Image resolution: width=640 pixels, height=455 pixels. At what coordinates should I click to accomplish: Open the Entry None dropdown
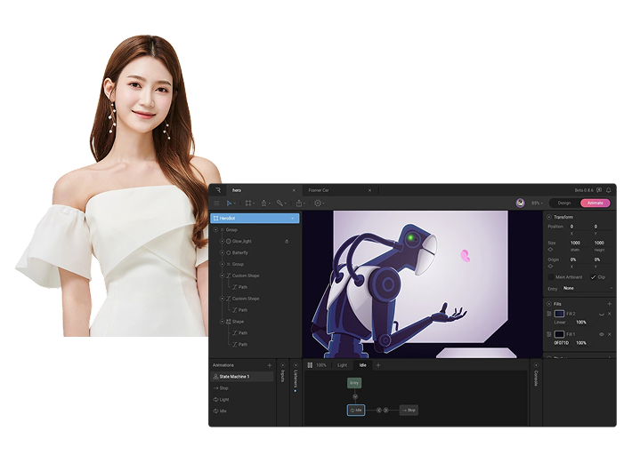[587, 289]
